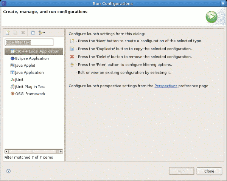
Task: Choose Java Applet configuration type
Action: (25, 65)
